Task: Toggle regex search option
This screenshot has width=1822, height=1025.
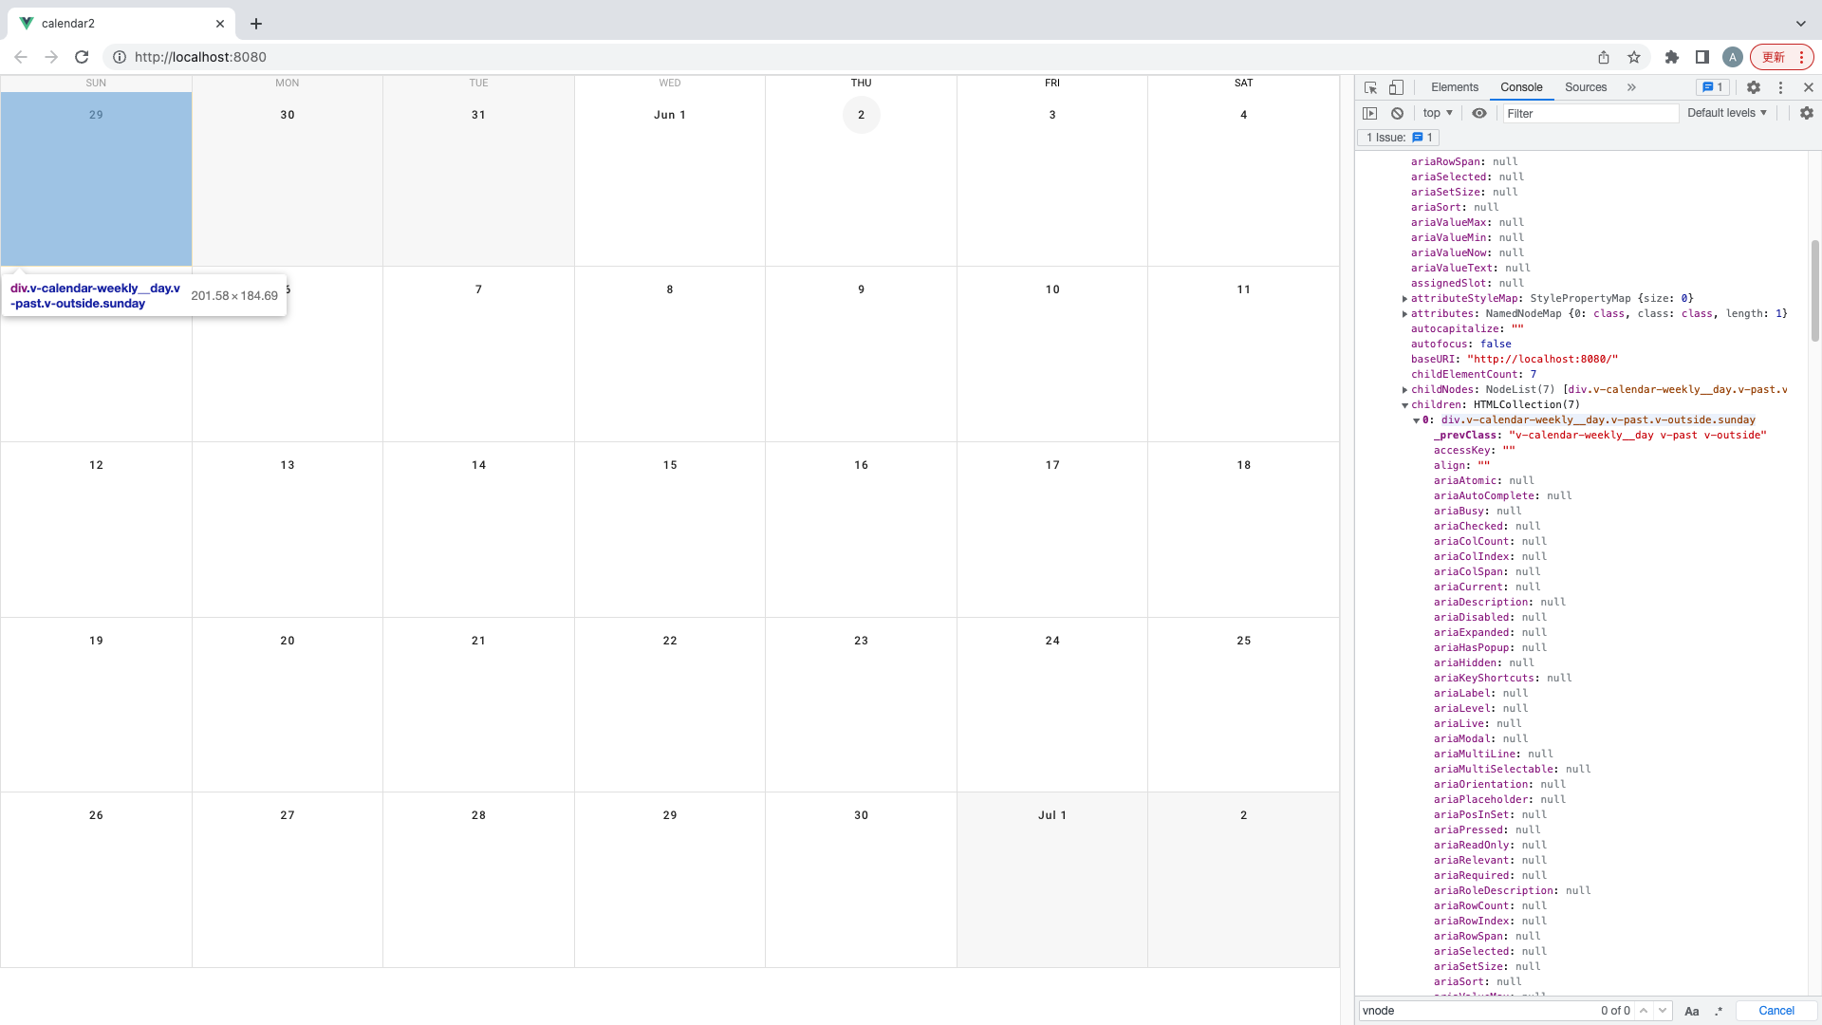Action: pos(1719,1011)
